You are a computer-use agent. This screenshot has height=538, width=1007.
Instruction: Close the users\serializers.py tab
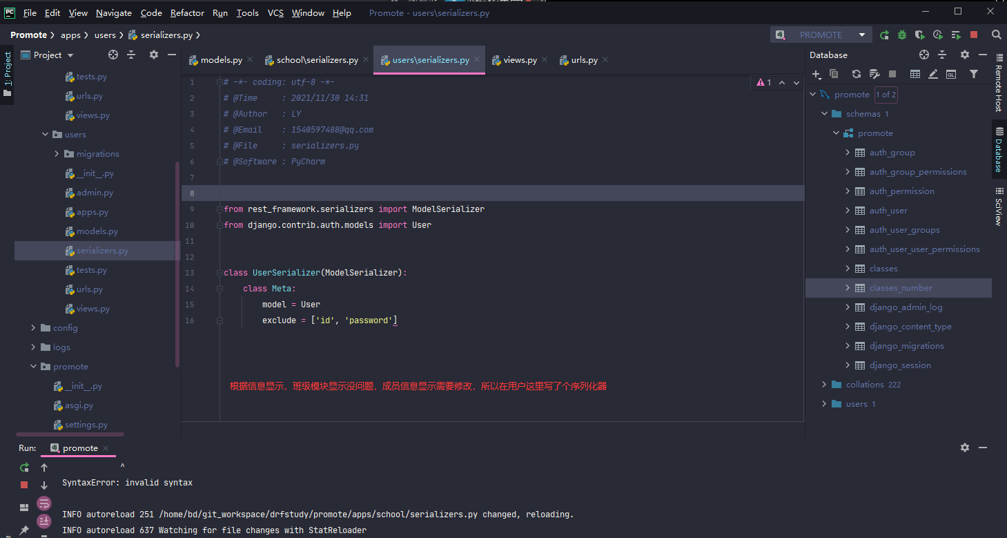coord(478,60)
